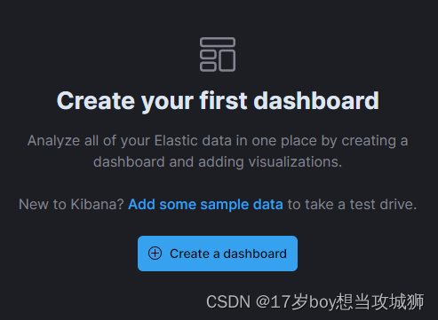Click the word 'sample' in the blue link
This screenshot has height=320, width=438.
coord(222,205)
